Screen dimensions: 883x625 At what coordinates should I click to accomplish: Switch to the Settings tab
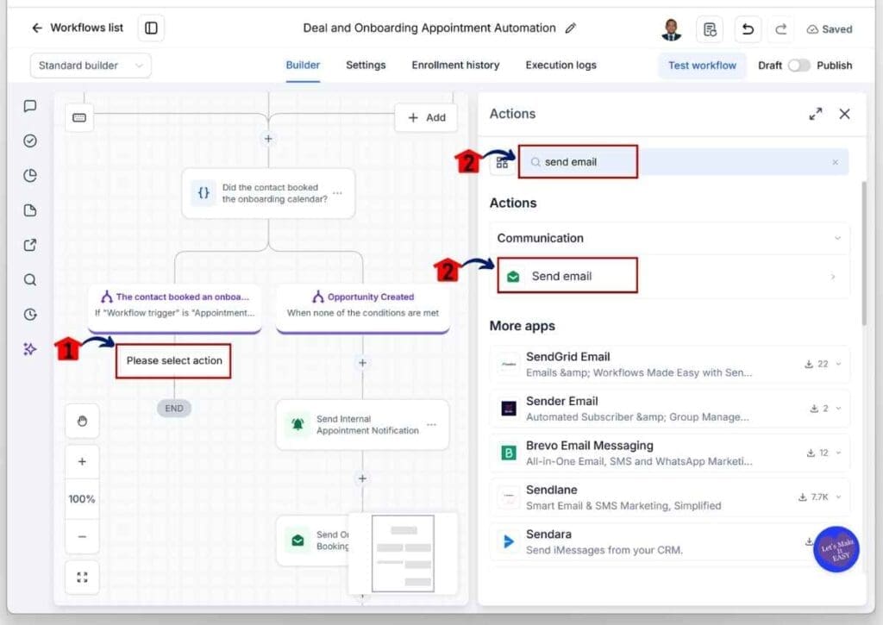pyautogui.click(x=366, y=66)
